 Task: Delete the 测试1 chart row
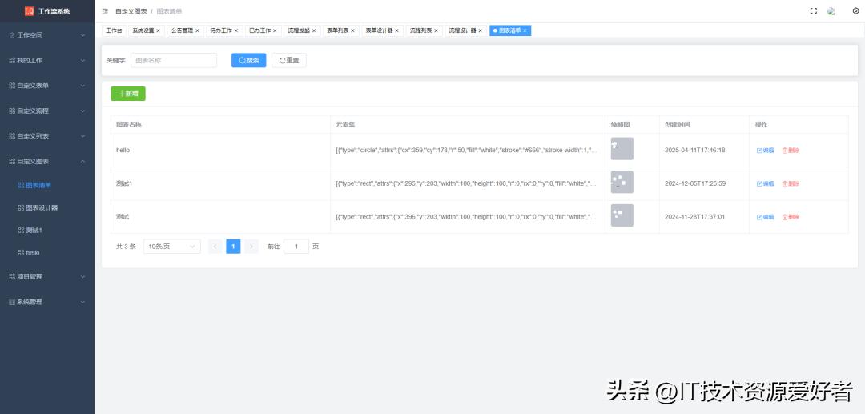(x=791, y=183)
